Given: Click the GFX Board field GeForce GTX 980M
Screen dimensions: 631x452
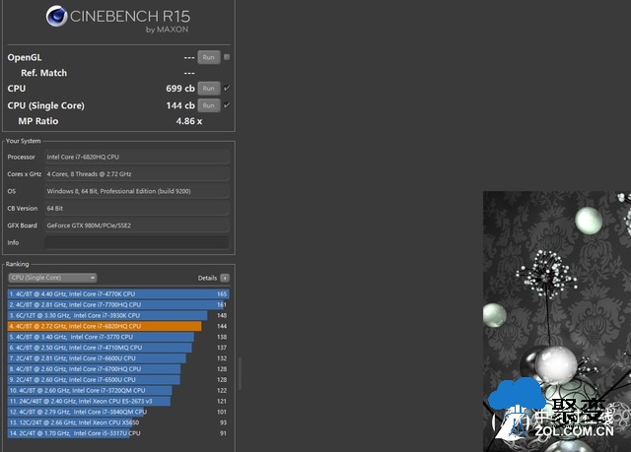Looking at the screenshot, I should pos(137,226).
